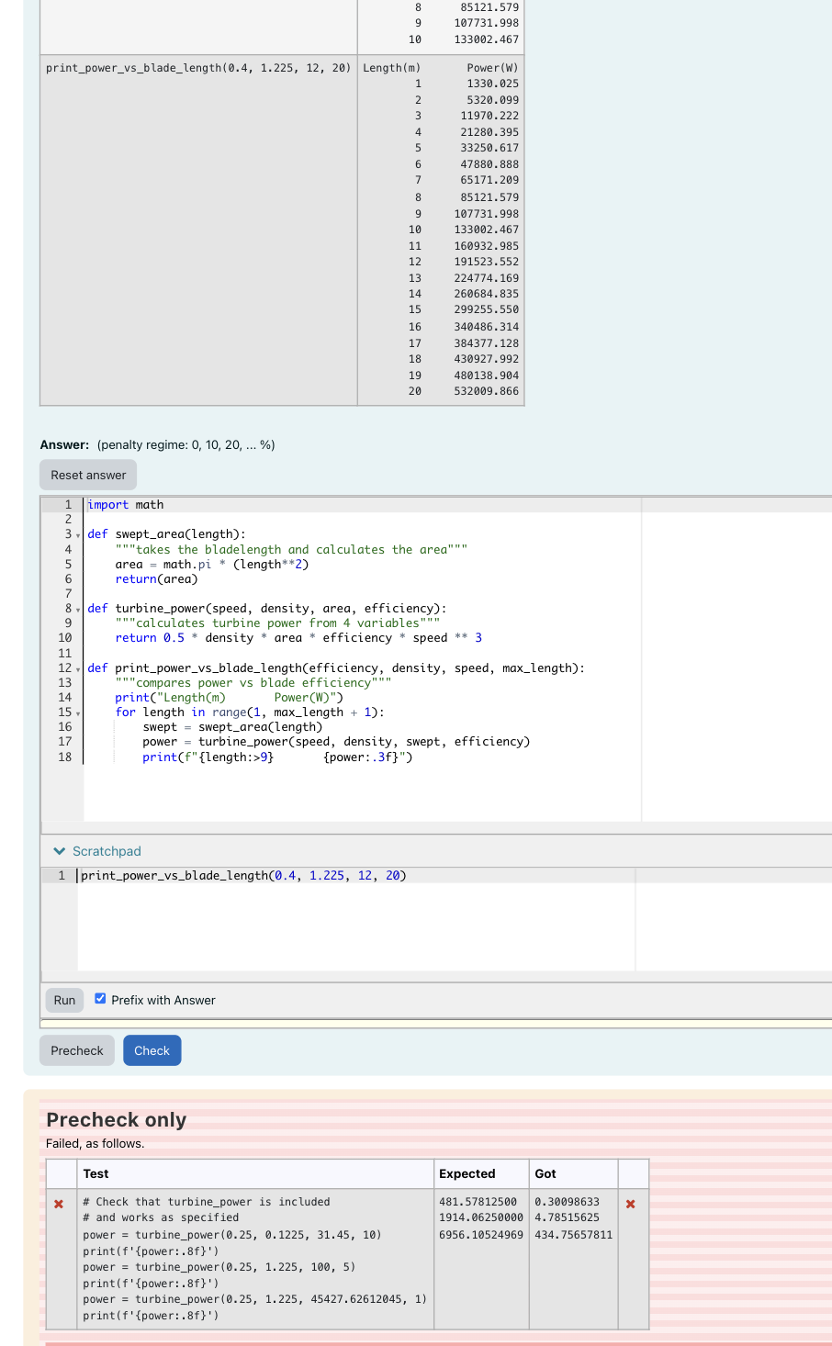The height and width of the screenshot is (1346, 832).
Task: Collapse the turbine_power function fold arrow
Action: (x=78, y=609)
